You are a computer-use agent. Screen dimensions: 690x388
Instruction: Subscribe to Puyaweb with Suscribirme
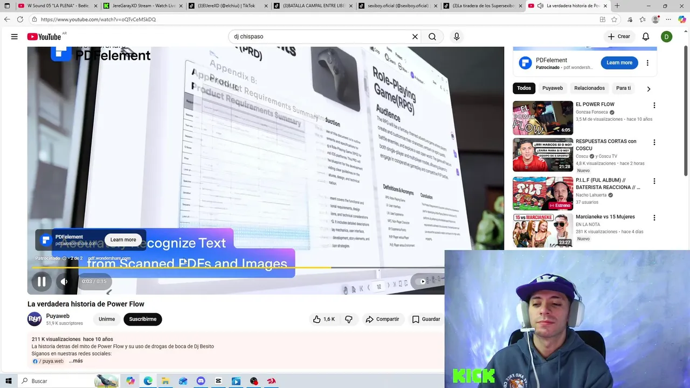pos(143,319)
